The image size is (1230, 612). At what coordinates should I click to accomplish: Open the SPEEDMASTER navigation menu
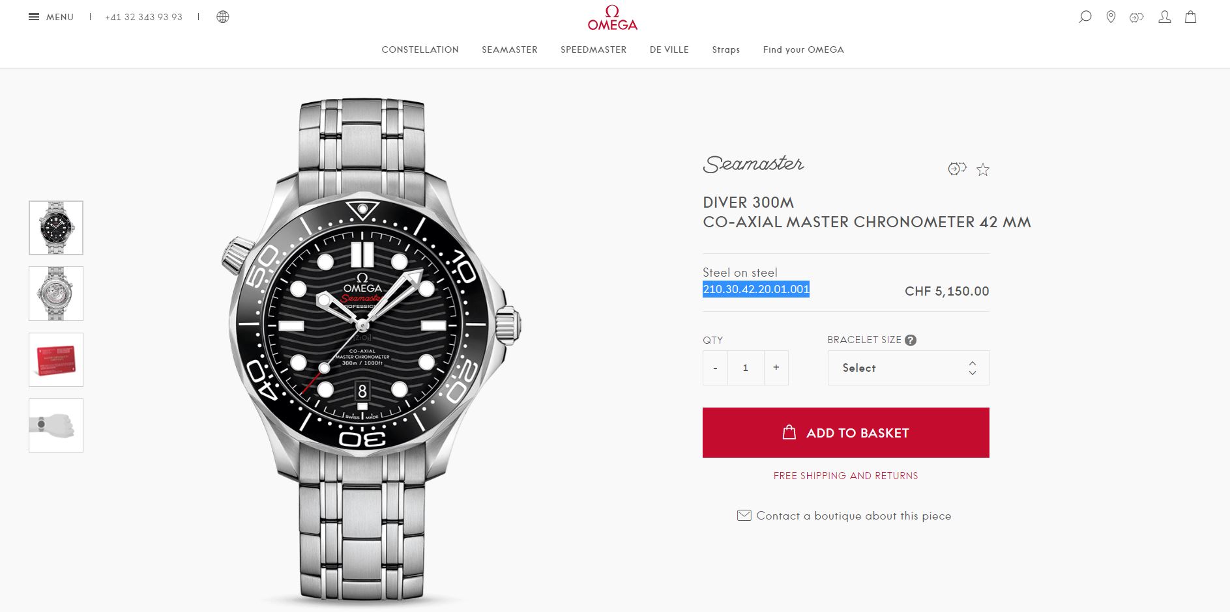(594, 49)
